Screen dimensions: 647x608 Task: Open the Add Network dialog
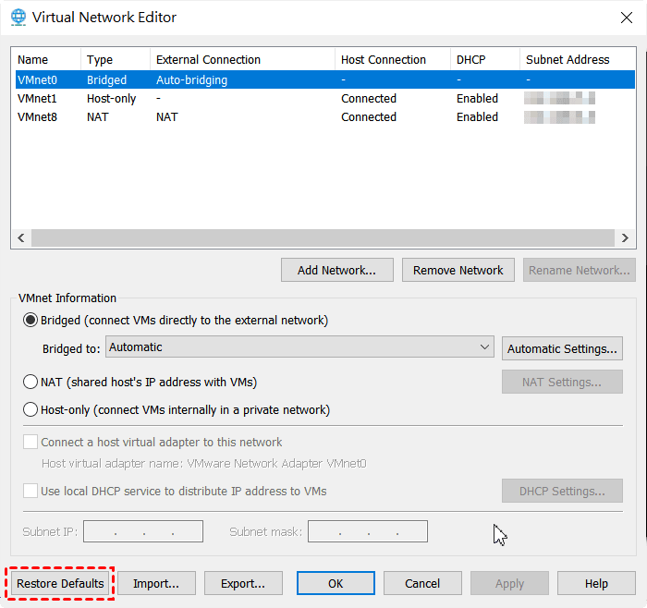pos(337,270)
